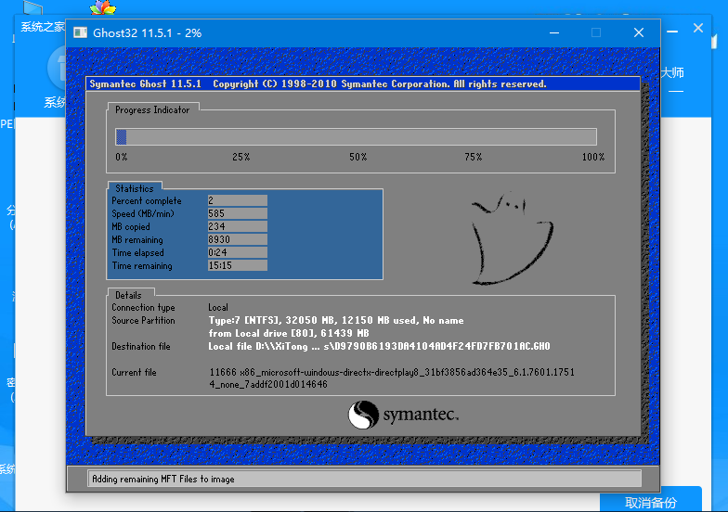Click the Ghost32 title bar window icon
The height and width of the screenshot is (512, 728).
(x=79, y=32)
